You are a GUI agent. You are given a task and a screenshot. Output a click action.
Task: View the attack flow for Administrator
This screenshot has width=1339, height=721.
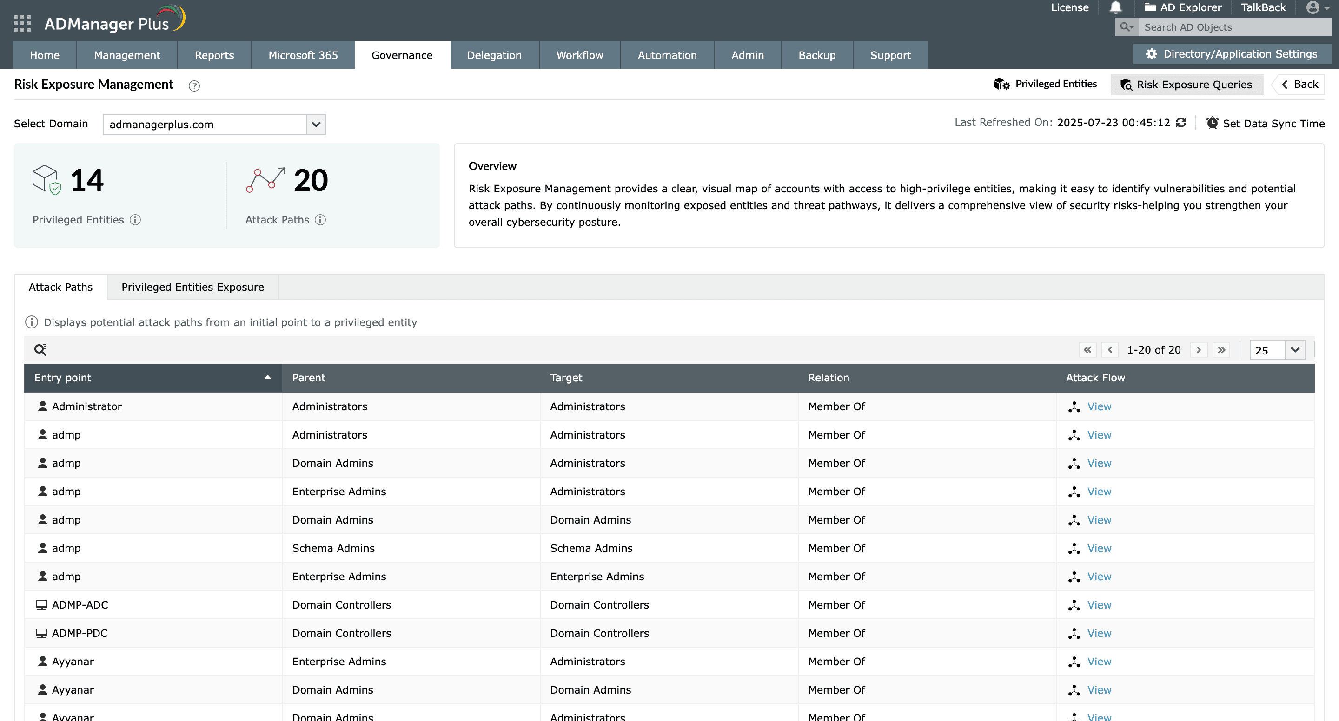click(x=1099, y=406)
